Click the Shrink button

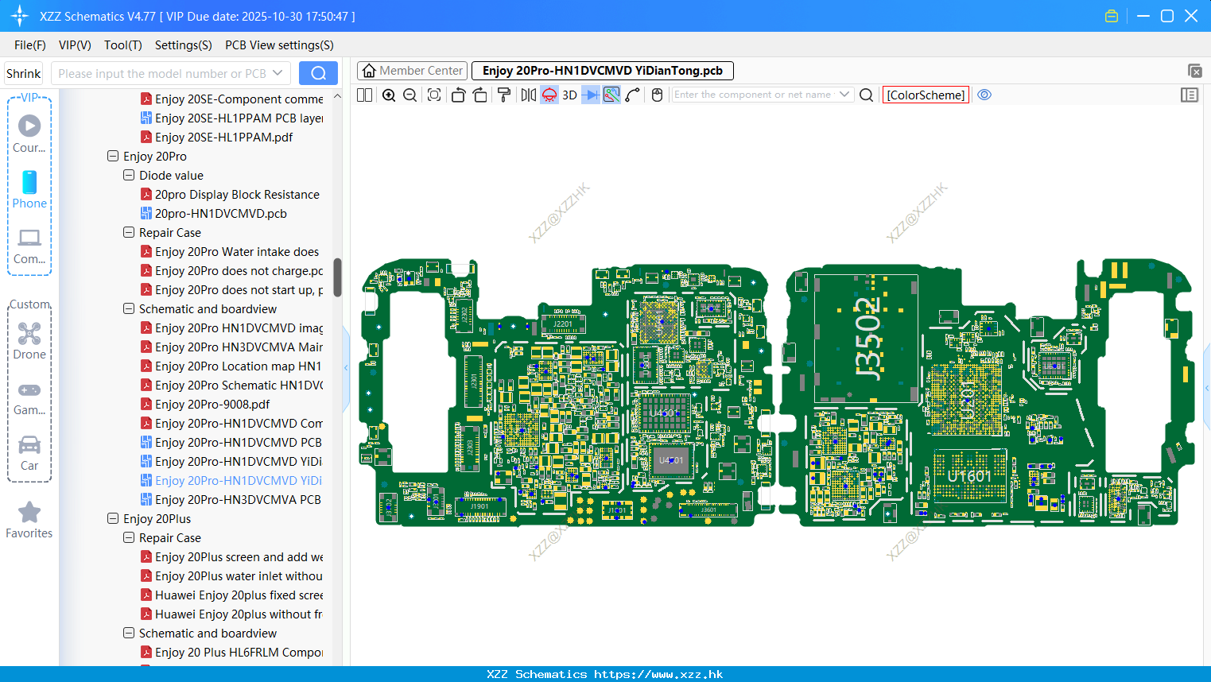pyautogui.click(x=24, y=73)
